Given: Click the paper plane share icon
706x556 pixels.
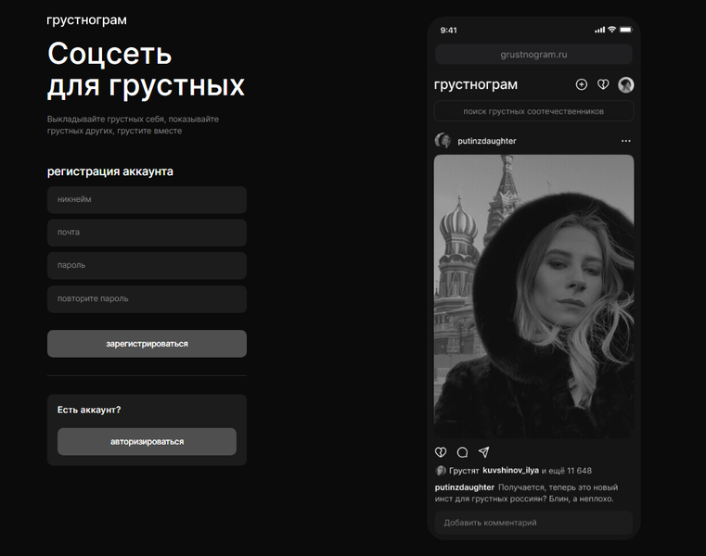Looking at the screenshot, I should [x=484, y=452].
